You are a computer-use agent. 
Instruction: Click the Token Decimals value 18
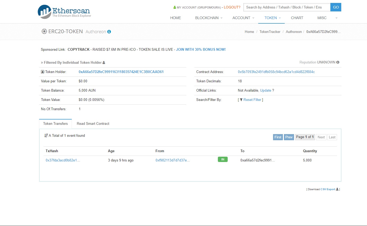tap(240, 81)
